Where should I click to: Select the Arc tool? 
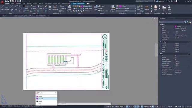pyautogui.click(x=16, y=7)
